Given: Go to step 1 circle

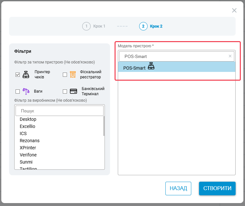Looking at the screenshot, I should tap(86, 26).
